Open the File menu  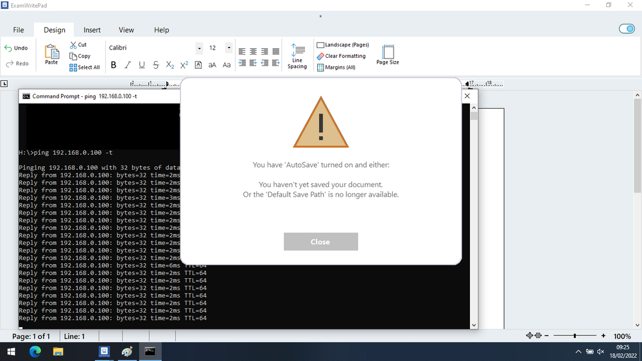(x=19, y=30)
